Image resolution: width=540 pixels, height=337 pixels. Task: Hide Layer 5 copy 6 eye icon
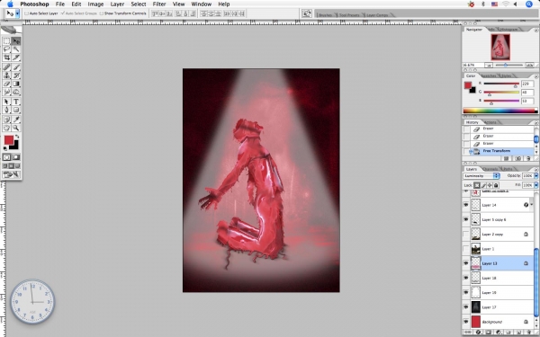click(466, 219)
